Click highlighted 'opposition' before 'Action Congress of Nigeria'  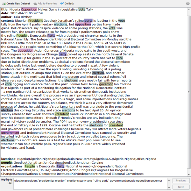pos(25,51)
